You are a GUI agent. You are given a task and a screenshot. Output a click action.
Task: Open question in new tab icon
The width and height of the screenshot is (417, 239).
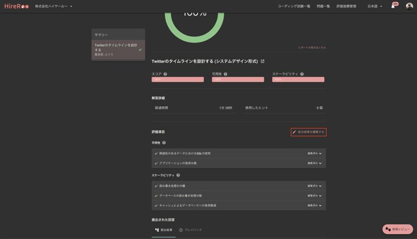click(x=262, y=61)
